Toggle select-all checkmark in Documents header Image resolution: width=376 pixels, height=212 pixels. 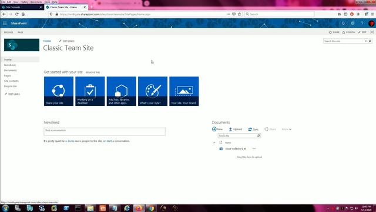point(214,143)
